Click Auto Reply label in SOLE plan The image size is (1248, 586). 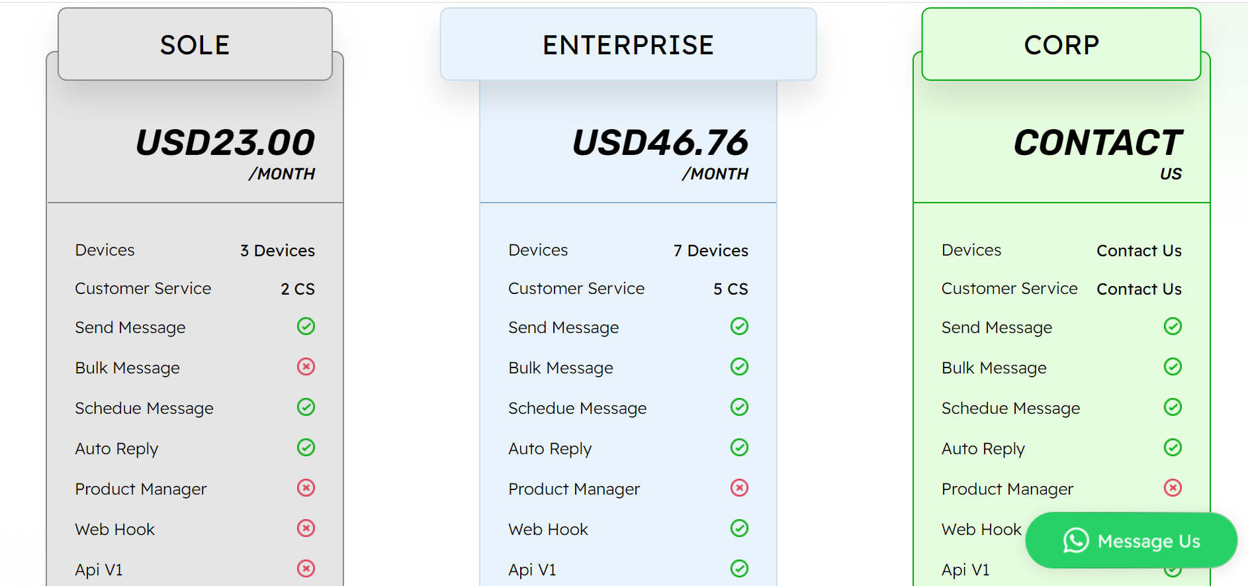116,449
